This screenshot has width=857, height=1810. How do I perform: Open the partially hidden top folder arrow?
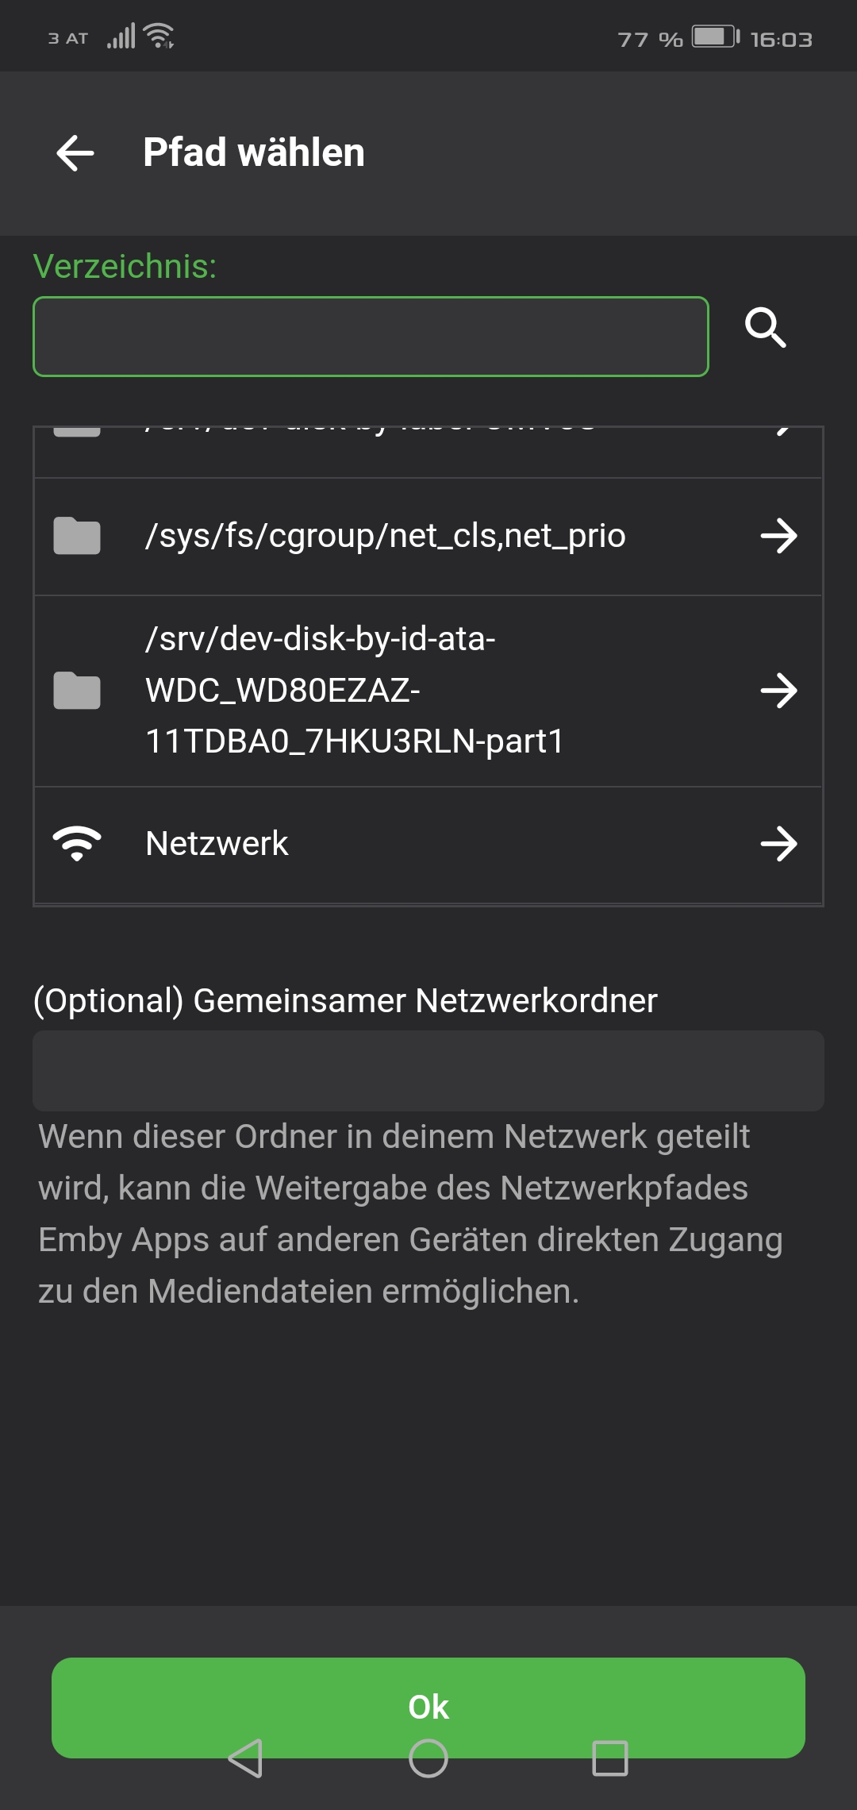coord(782,431)
